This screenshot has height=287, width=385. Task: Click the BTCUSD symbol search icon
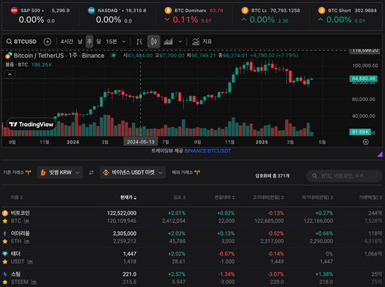pos(9,42)
